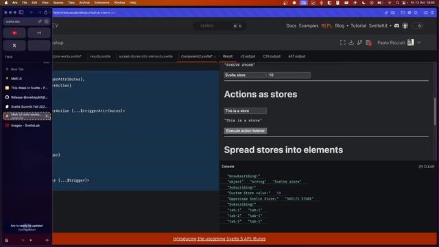
Task: Open spread-stores-into-elements.svelte tab
Action: (145, 56)
